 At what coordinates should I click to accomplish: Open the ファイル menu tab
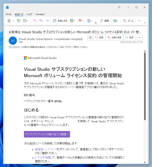pos(8,14)
